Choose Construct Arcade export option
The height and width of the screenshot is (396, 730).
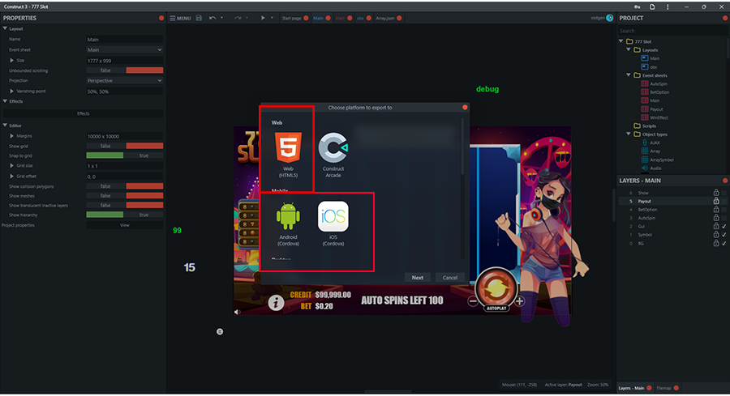pyautogui.click(x=333, y=155)
